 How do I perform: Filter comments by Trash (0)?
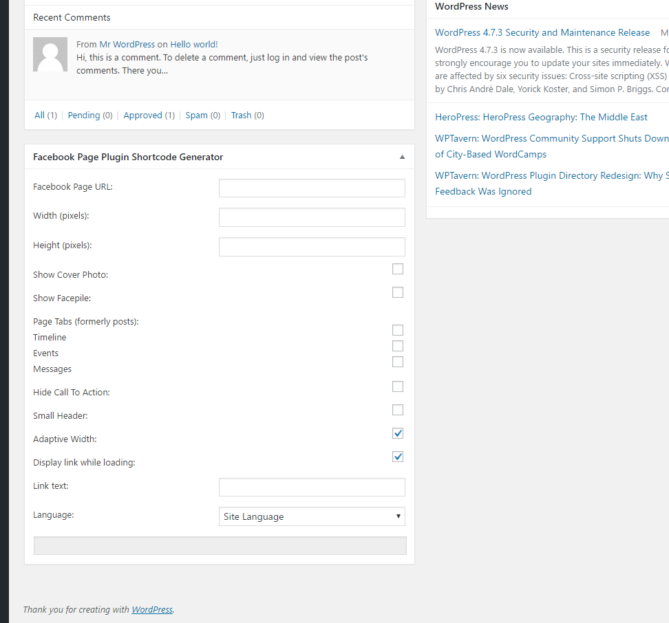coord(248,115)
